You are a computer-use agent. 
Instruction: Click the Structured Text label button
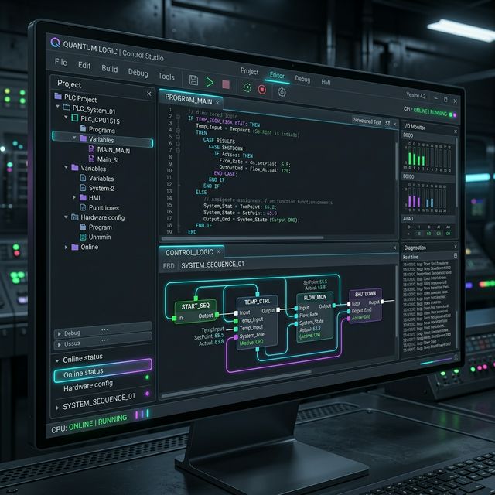coord(367,121)
